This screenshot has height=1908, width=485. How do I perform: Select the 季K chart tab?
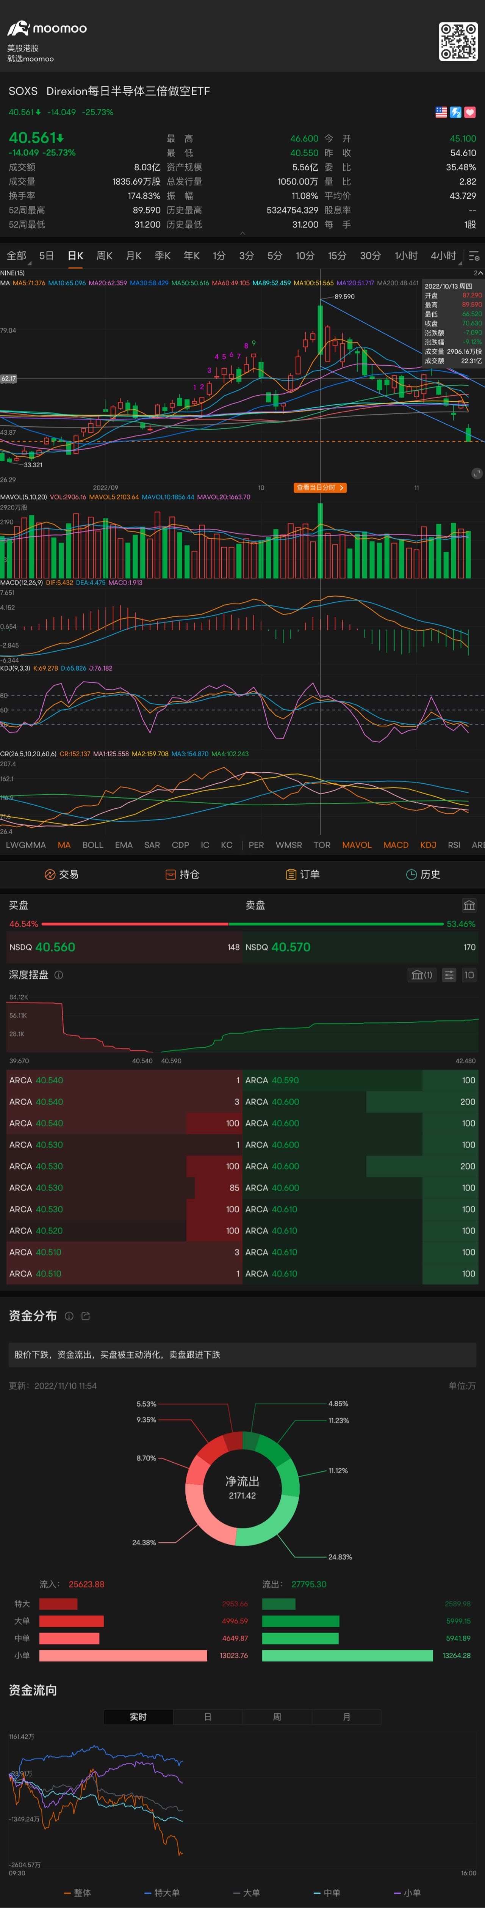tap(163, 256)
